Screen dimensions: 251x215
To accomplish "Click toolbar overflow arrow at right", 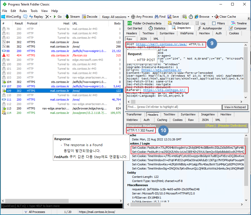I will click(249, 18).
